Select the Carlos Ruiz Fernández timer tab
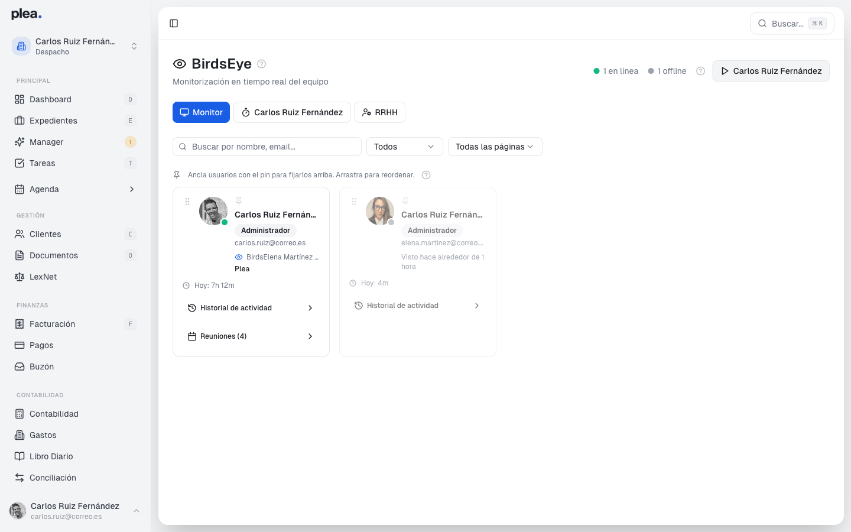 tap(292, 112)
